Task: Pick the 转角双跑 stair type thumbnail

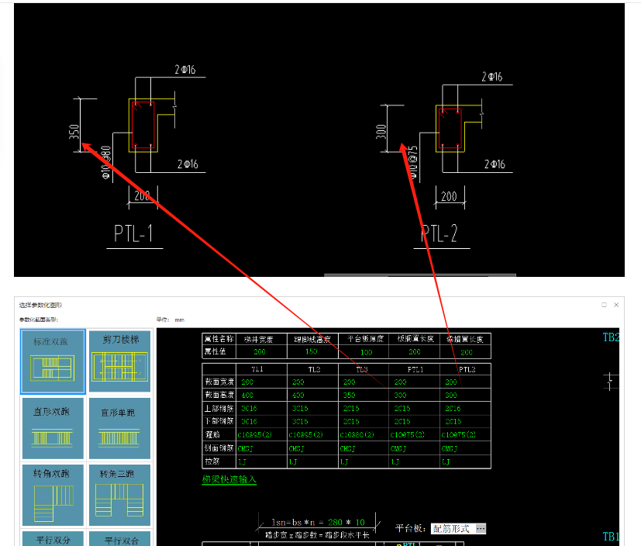Action: (53, 495)
